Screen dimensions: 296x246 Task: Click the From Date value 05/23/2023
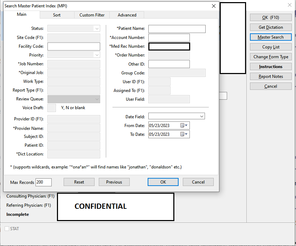tap(159, 126)
